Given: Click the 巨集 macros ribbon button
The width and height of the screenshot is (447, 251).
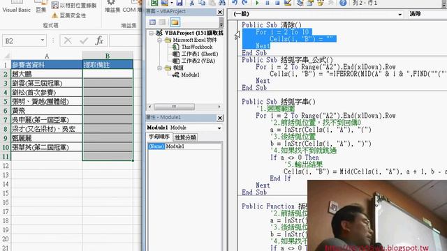Looking at the screenshot, I should point(41,7).
